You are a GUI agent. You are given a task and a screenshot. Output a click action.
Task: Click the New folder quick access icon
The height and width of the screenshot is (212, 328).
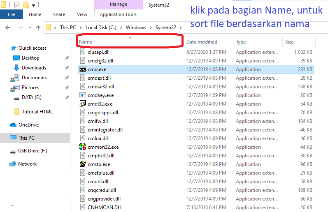click(26, 5)
